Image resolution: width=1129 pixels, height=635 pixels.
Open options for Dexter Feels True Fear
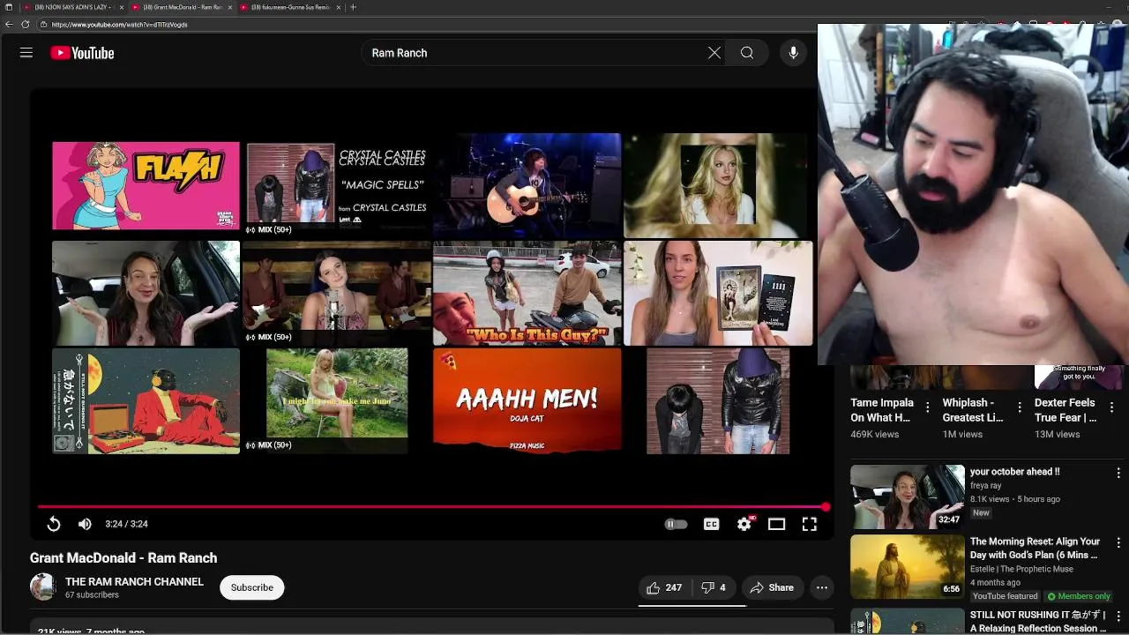(x=1111, y=407)
